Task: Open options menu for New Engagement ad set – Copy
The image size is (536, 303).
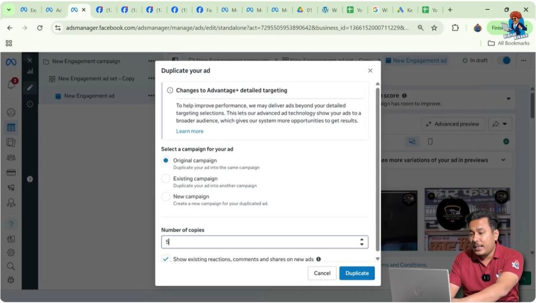Action: click(151, 78)
